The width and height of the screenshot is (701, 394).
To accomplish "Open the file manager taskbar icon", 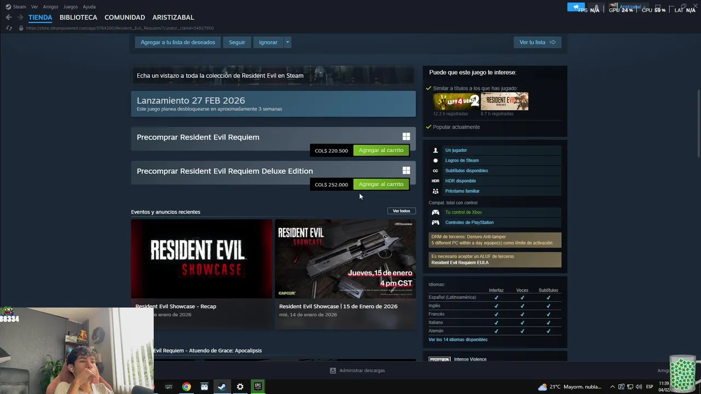I will click(204, 386).
